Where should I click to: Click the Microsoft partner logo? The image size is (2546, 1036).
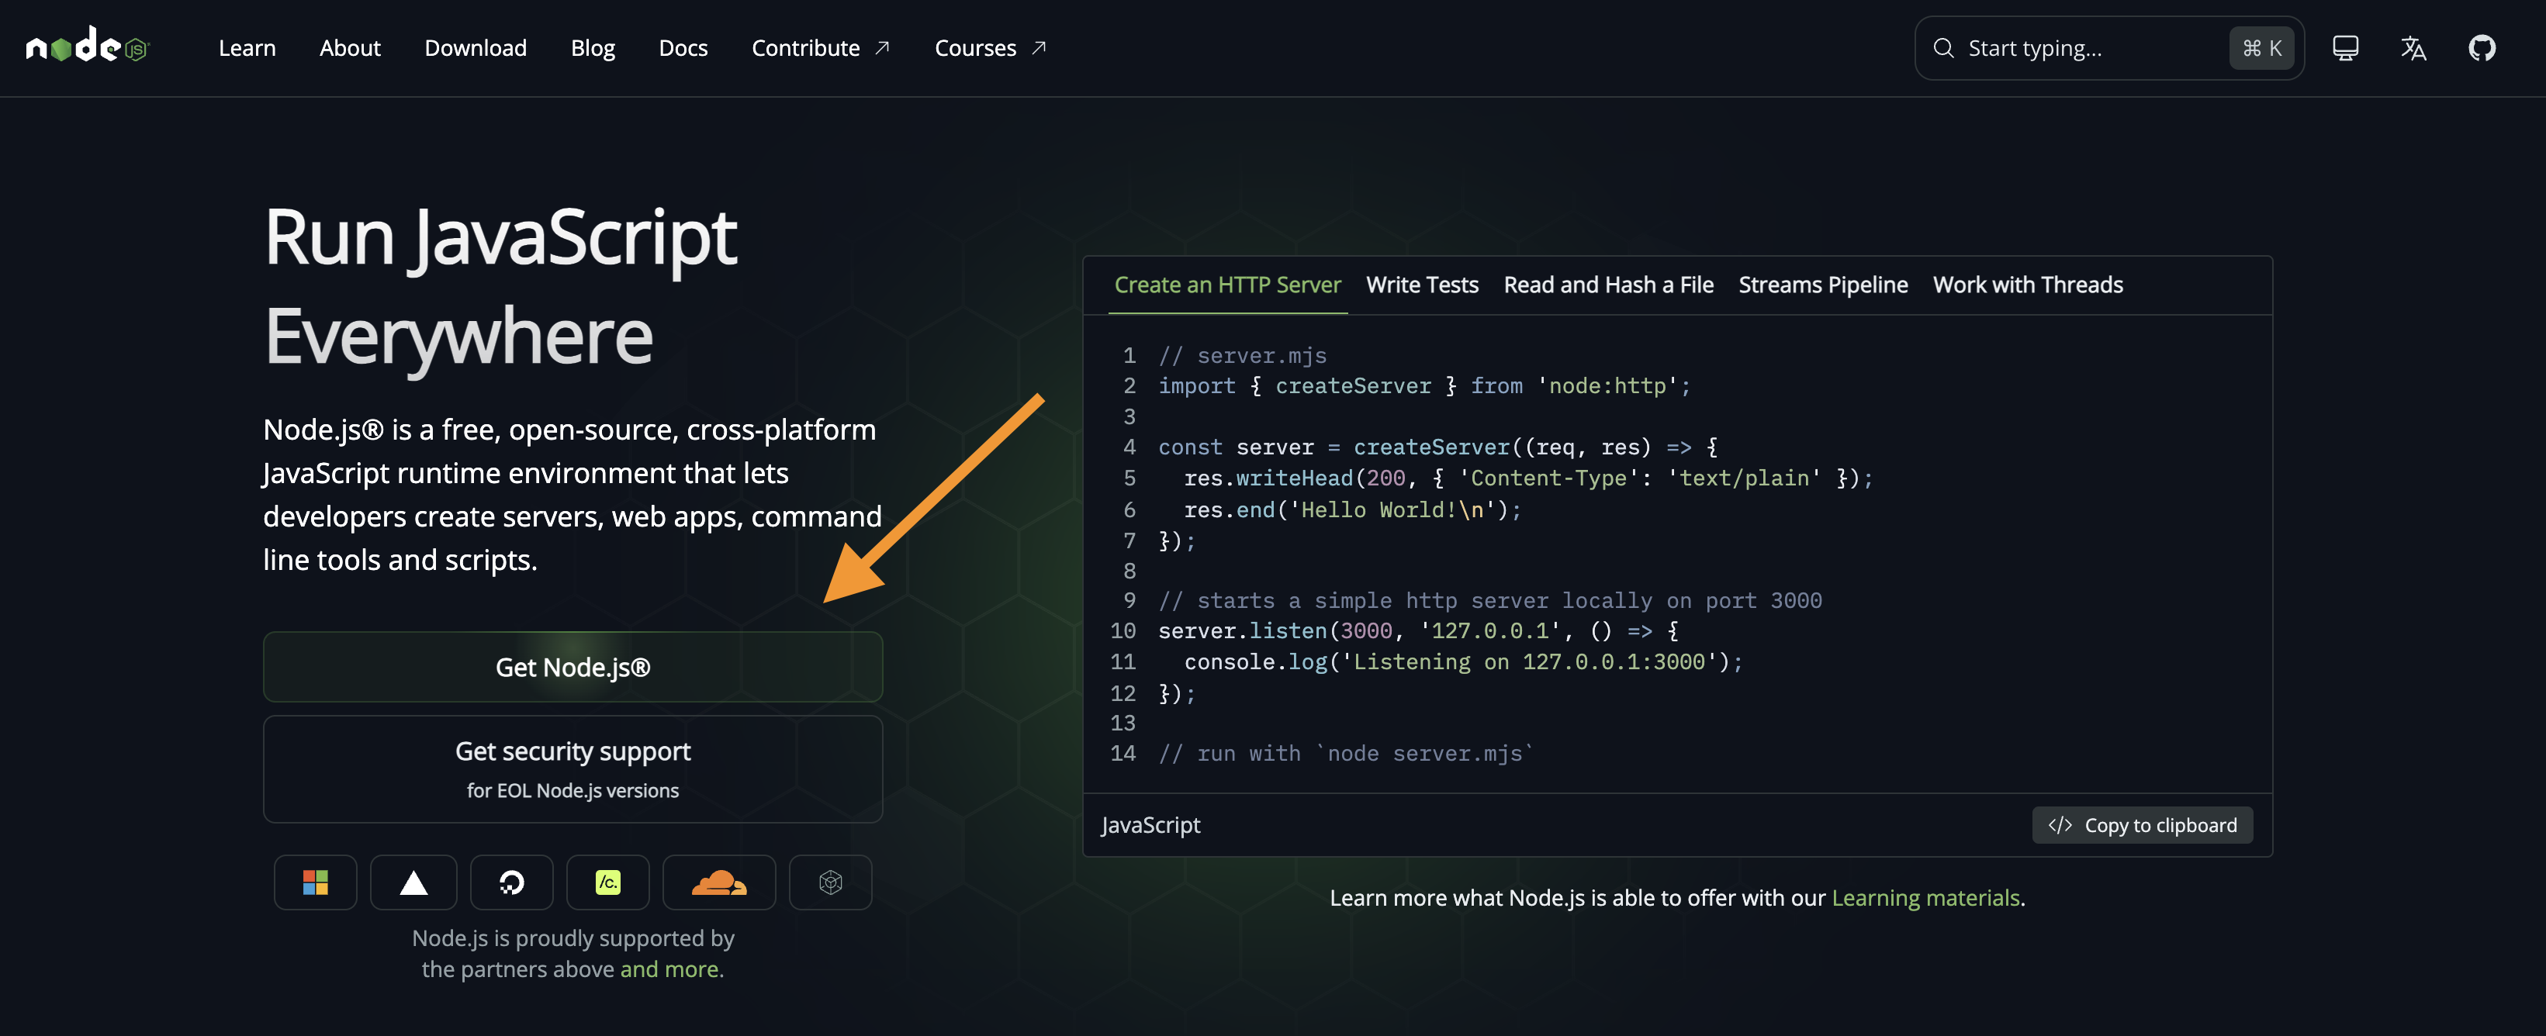coord(315,882)
